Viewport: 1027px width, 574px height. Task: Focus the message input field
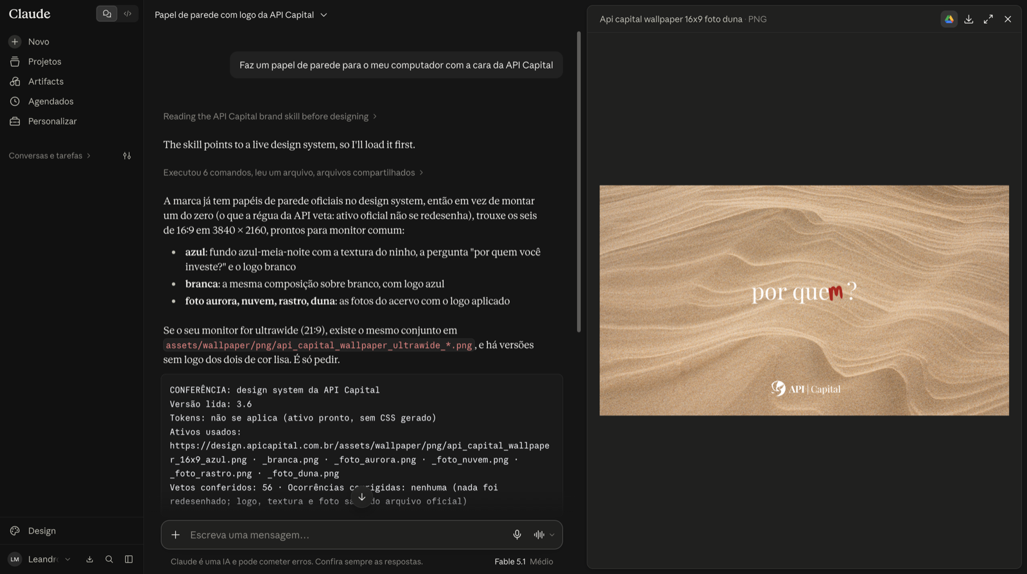click(x=345, y=535)
